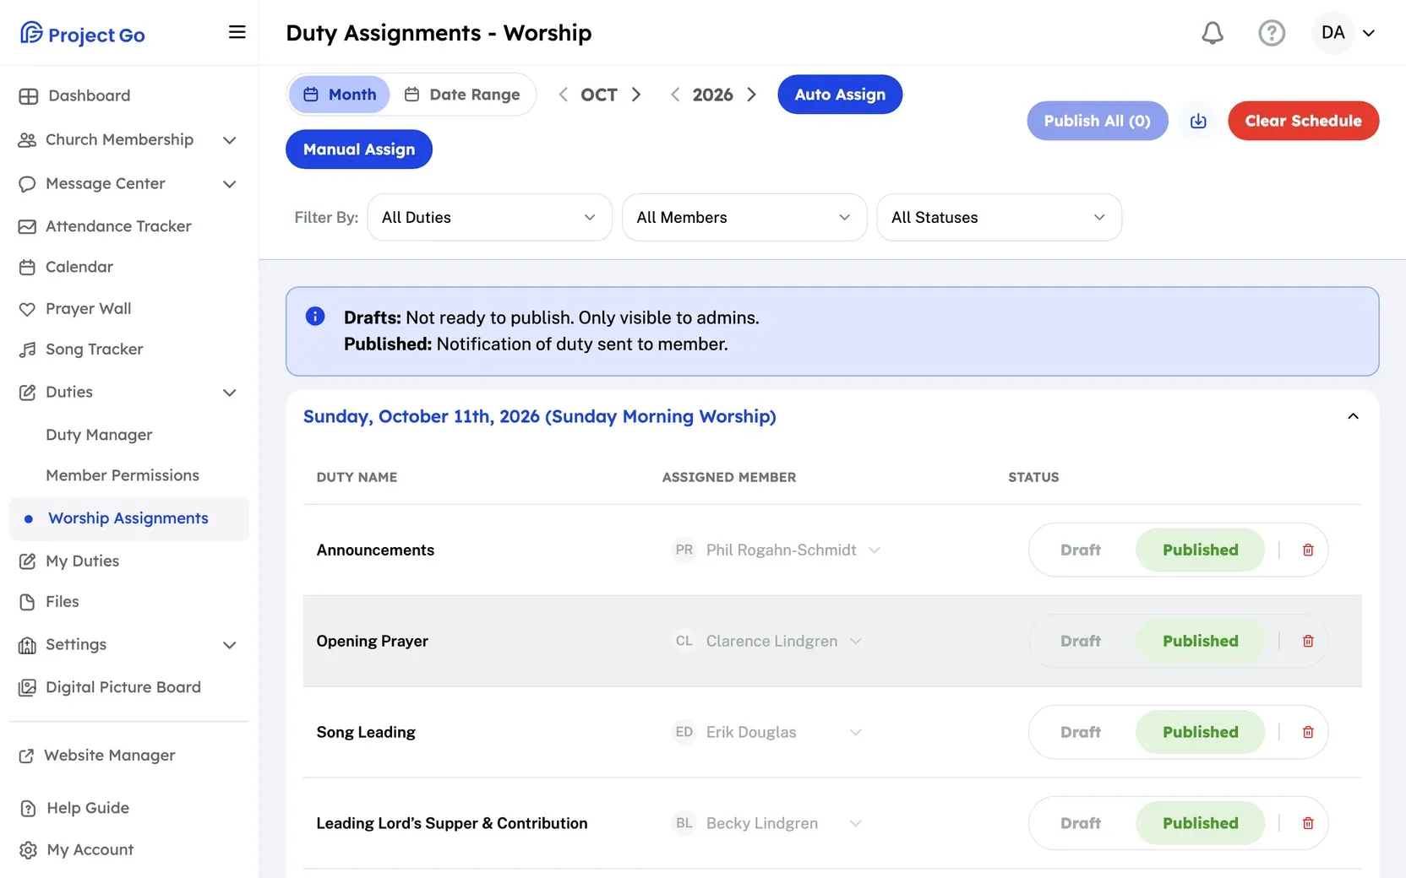Click Sunday, October 11th, 2026 heading
This screenshot has height=878, width=1406.
coord(539,416)
